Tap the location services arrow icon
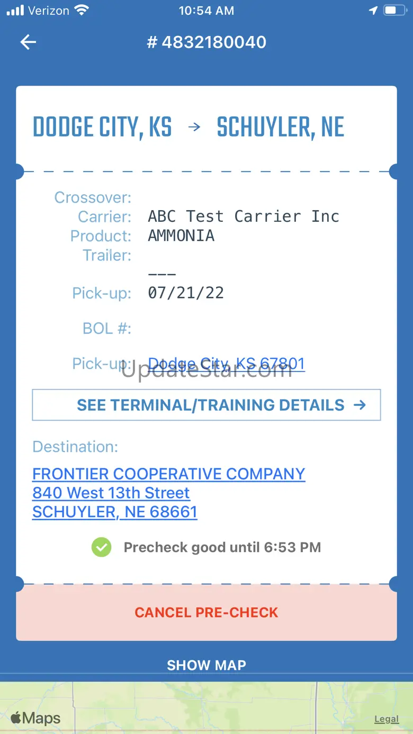The width and height of the screenshot is (413, 734). pos(373,10)
